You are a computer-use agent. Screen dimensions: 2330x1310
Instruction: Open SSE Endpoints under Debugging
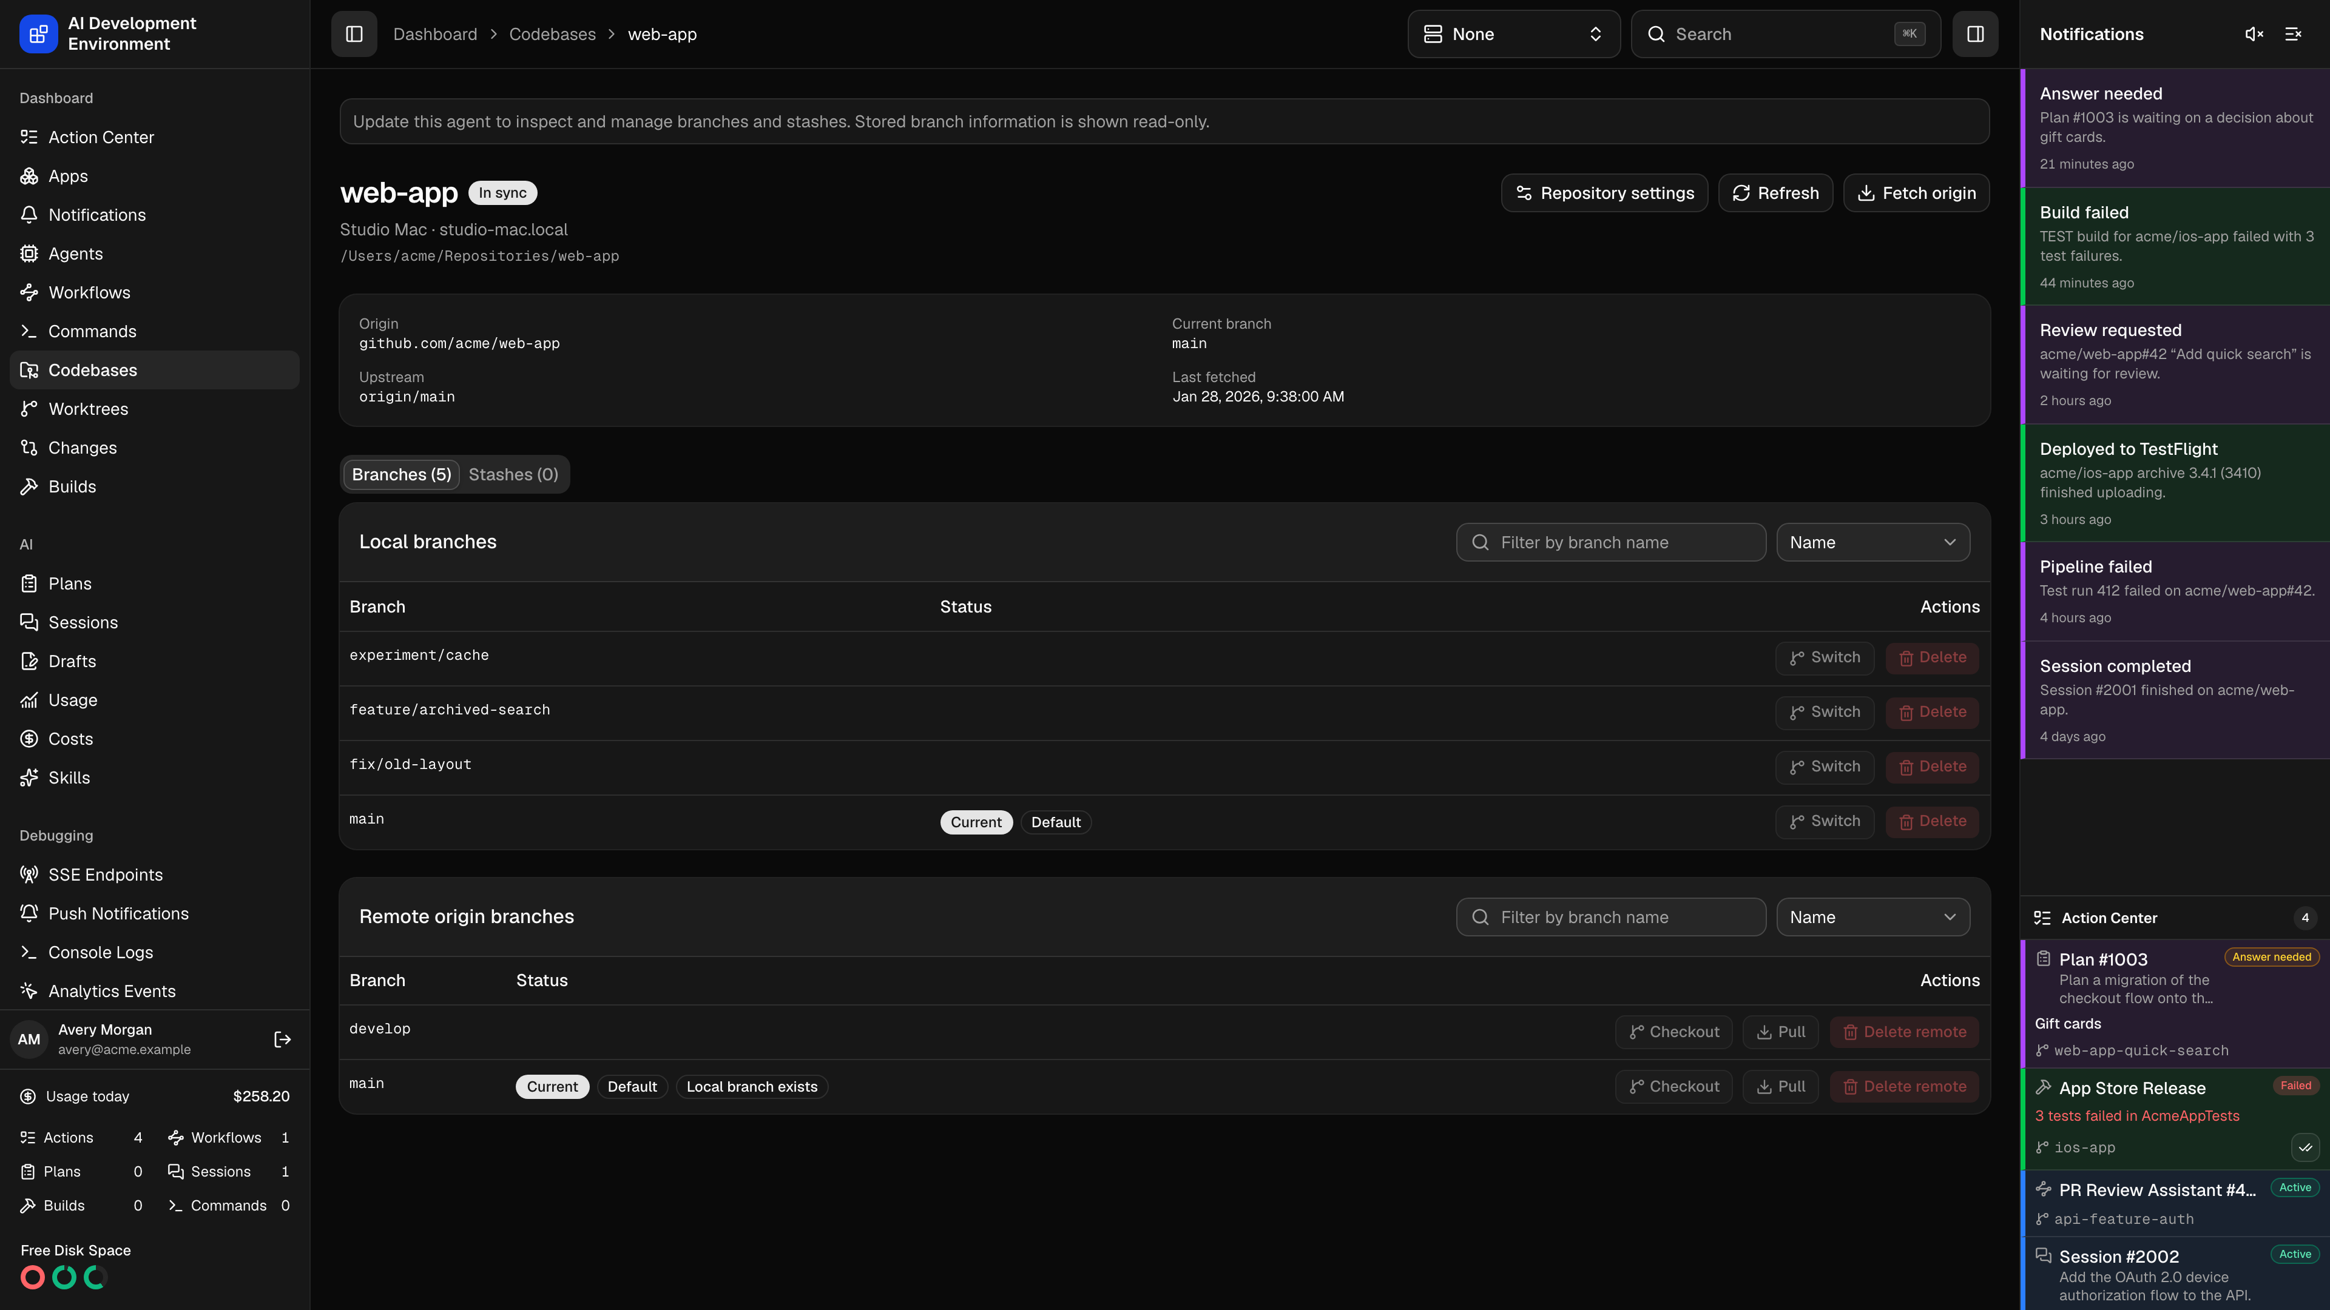pyautogui.click(x=155, y=875)
